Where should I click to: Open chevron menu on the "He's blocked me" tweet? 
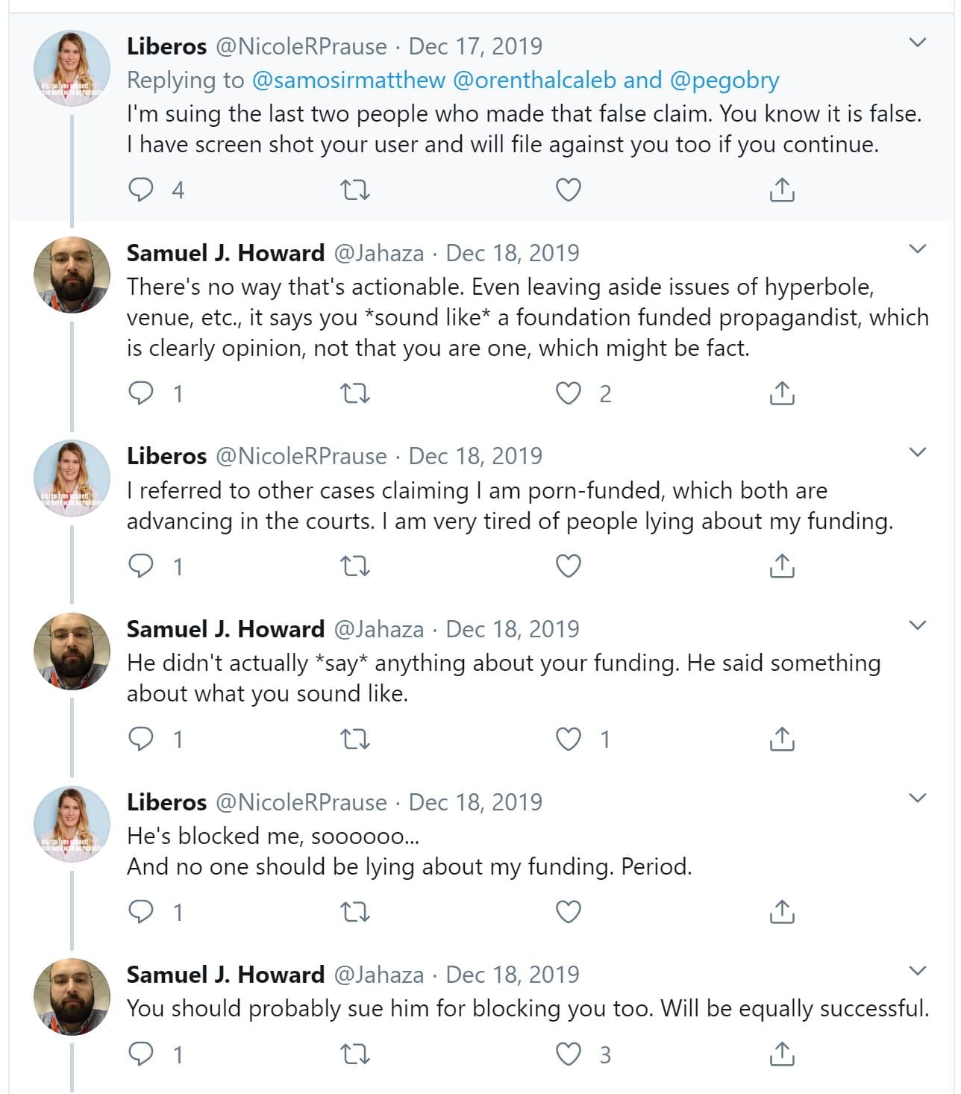(x=918, y=798)
